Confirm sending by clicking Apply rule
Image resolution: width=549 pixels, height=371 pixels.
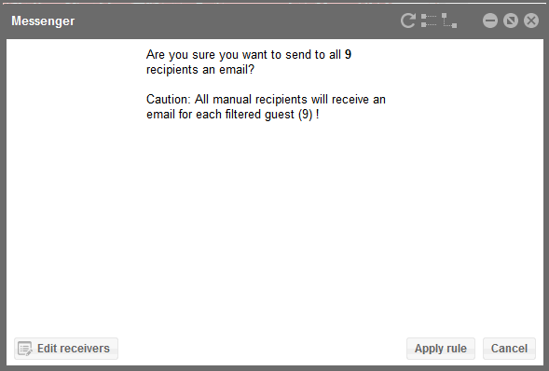(x=441, y=349)
